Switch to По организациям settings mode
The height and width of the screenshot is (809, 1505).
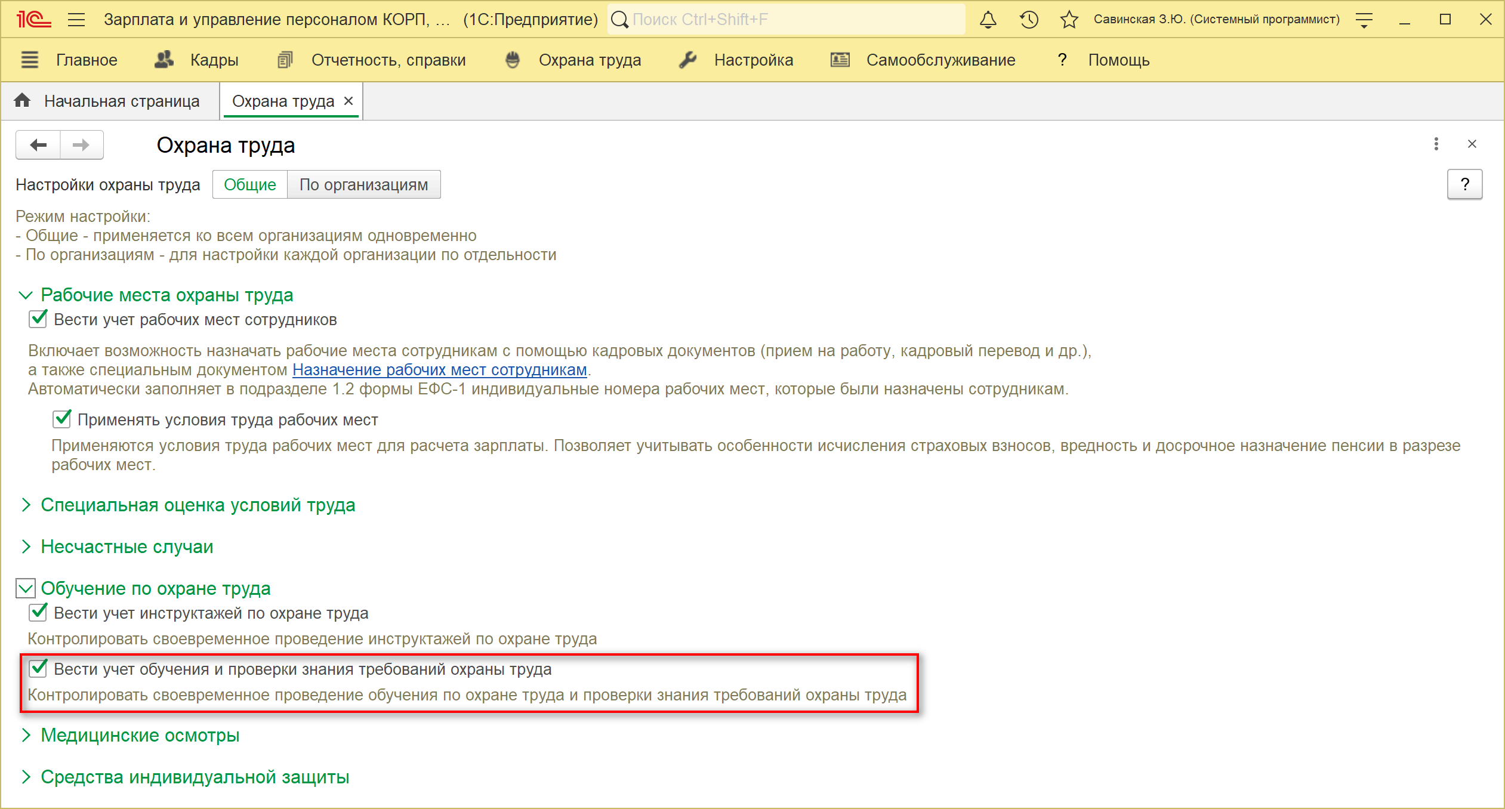pyautogui.click(x=363, y=185)
